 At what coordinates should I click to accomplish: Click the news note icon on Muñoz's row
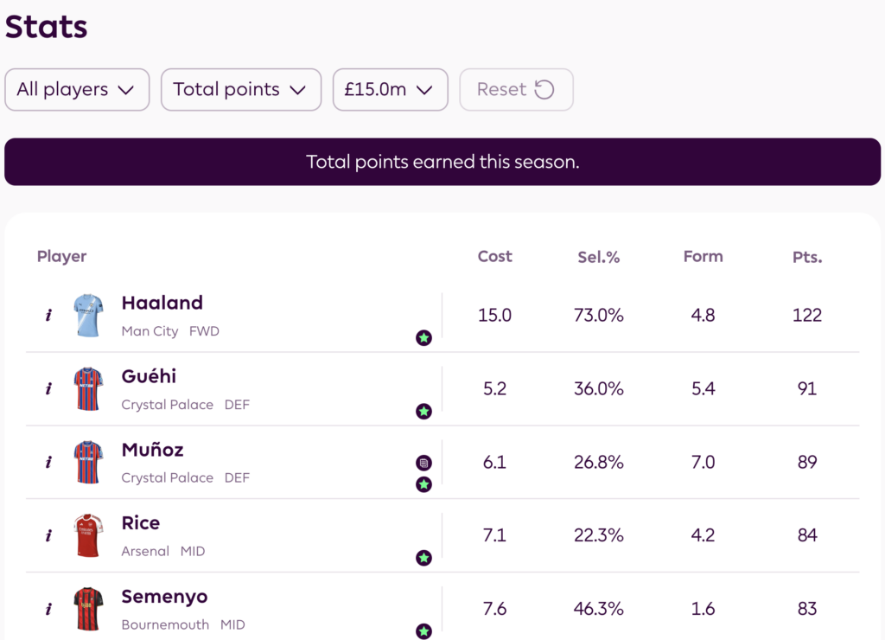pyautogui.click(x=423, y=463)
